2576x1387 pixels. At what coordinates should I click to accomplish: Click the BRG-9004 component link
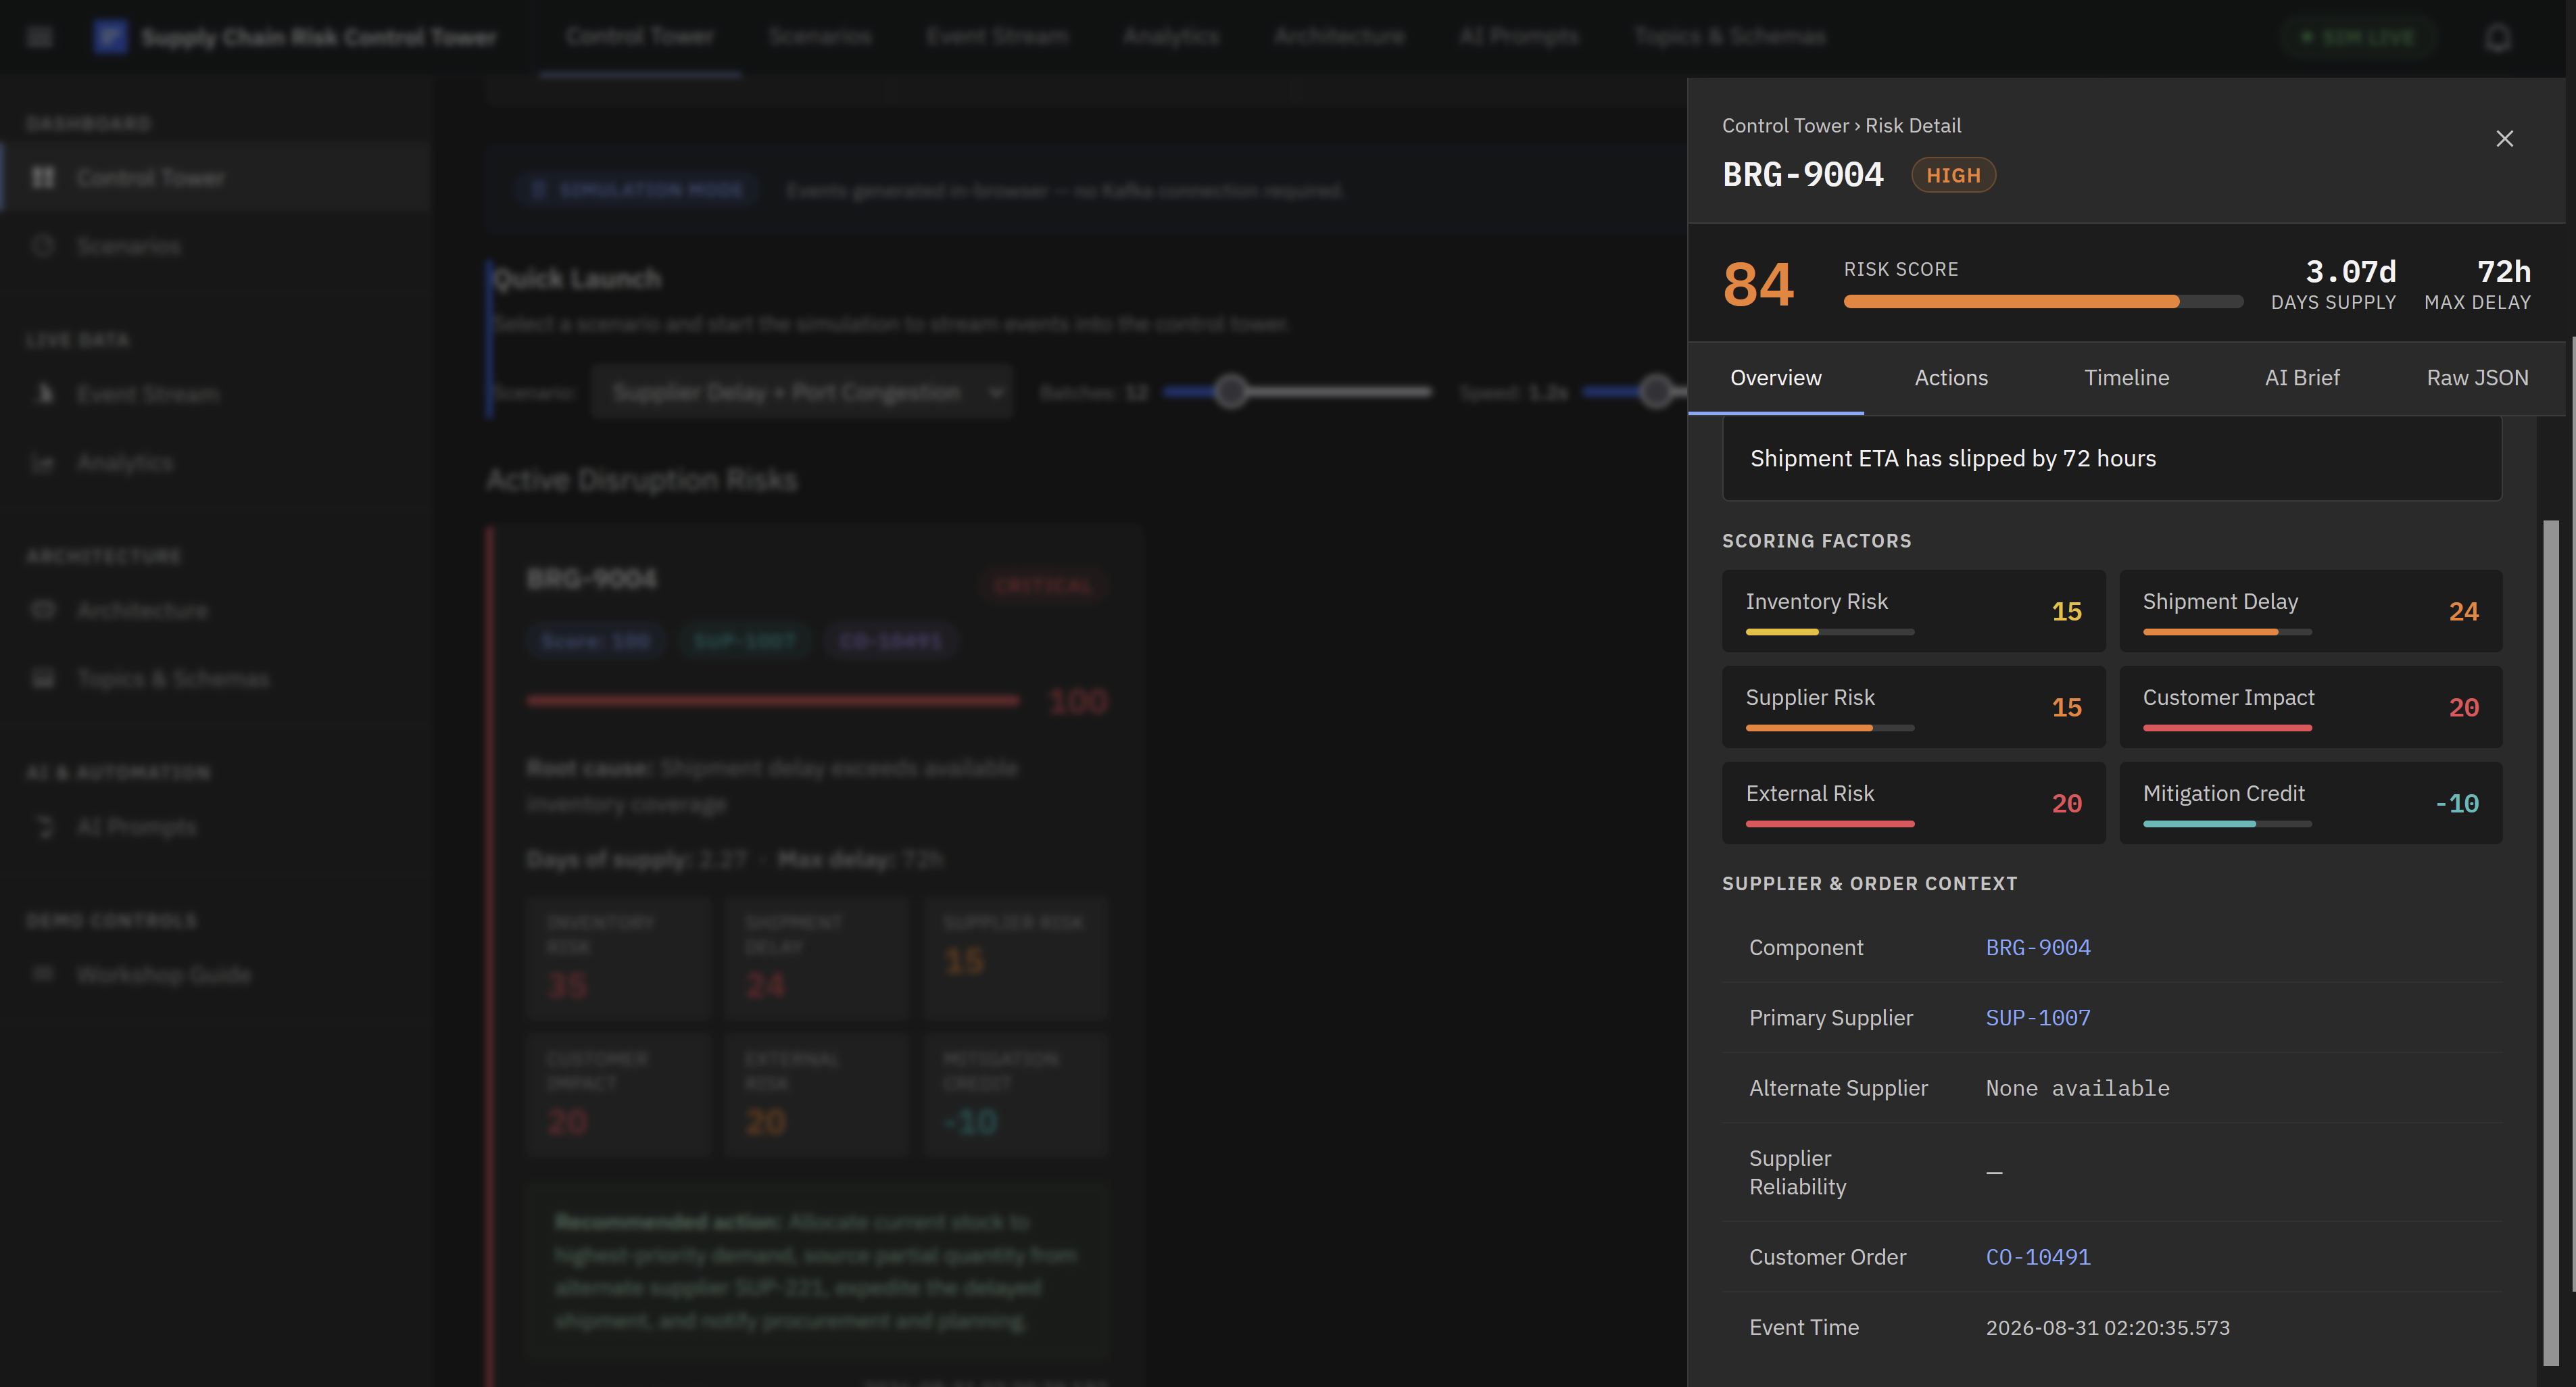click(2038, 947)
